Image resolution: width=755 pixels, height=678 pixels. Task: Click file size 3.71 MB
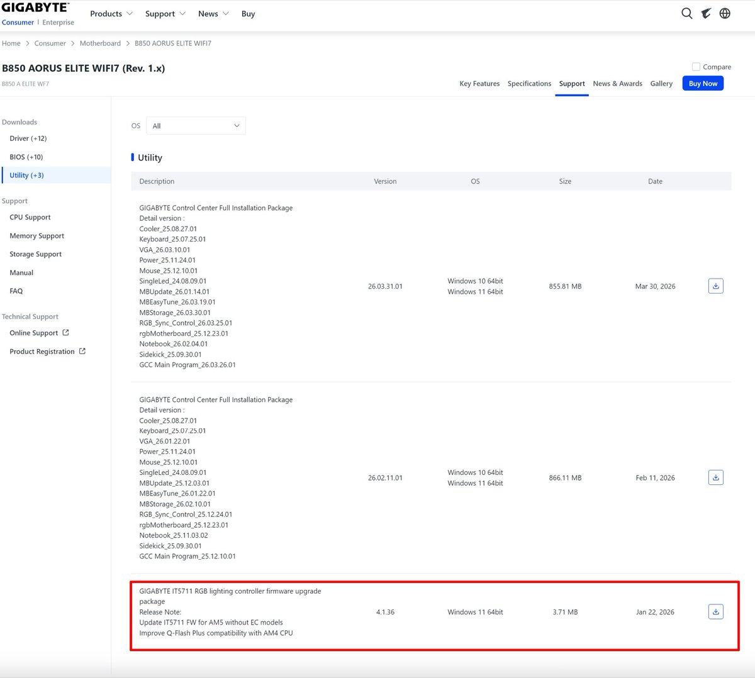pyautogui.click(x=565, y=612)
